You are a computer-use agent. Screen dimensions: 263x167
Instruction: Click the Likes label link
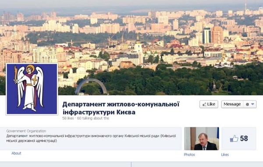pyautogui.click(x=225, y=155)
